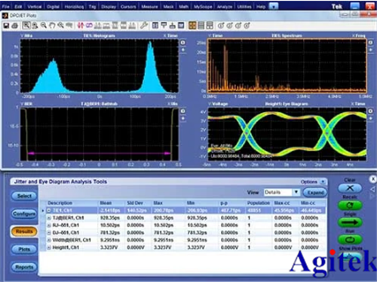
Task: Click the red vertical cursors icon
Action: 81,26
